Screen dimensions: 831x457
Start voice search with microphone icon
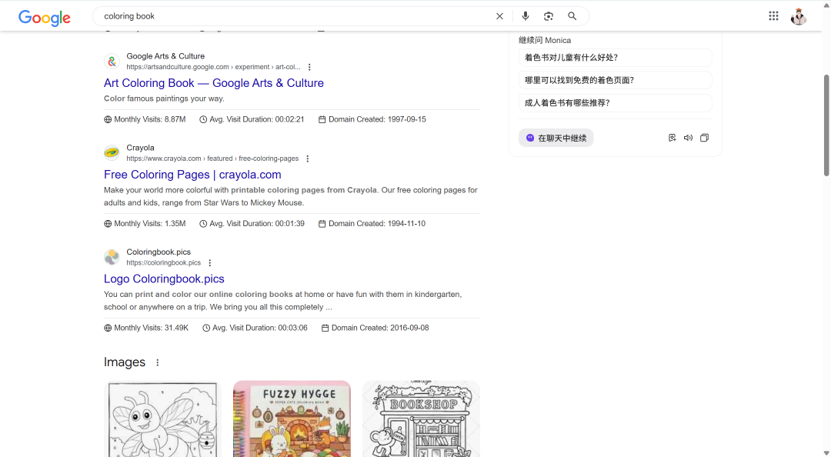click(x=526, y=16)
